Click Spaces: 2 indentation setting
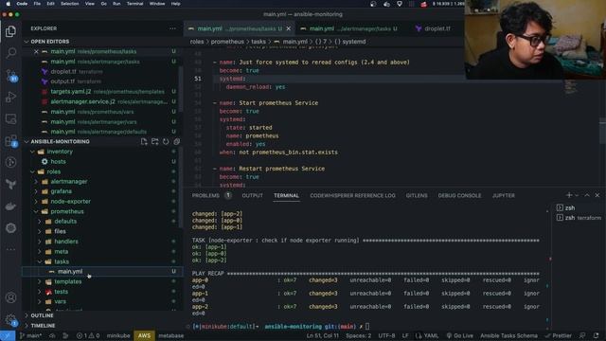 click(x=358, y=335)
